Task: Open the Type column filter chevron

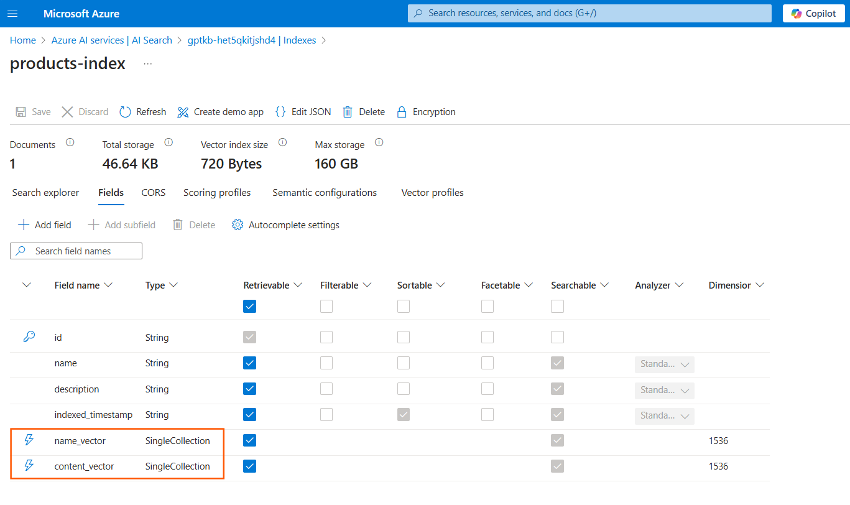Action: (174, 285)
